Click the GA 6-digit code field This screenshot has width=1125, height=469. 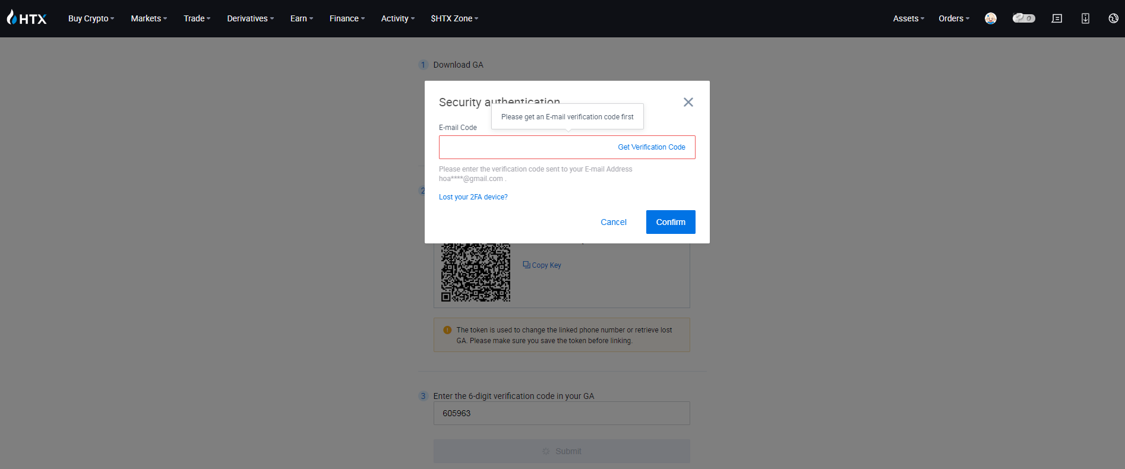562,413
